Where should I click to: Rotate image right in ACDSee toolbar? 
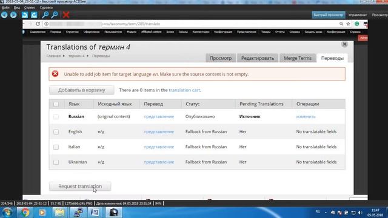click(x=34, y=15)
